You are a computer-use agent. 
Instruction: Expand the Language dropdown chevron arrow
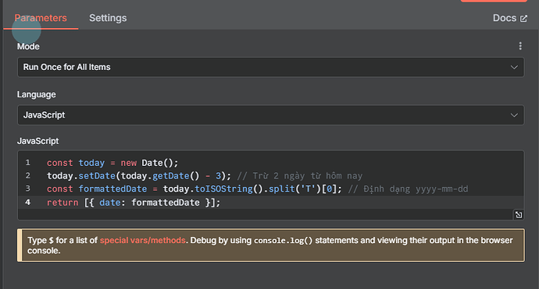pos(514,115)
